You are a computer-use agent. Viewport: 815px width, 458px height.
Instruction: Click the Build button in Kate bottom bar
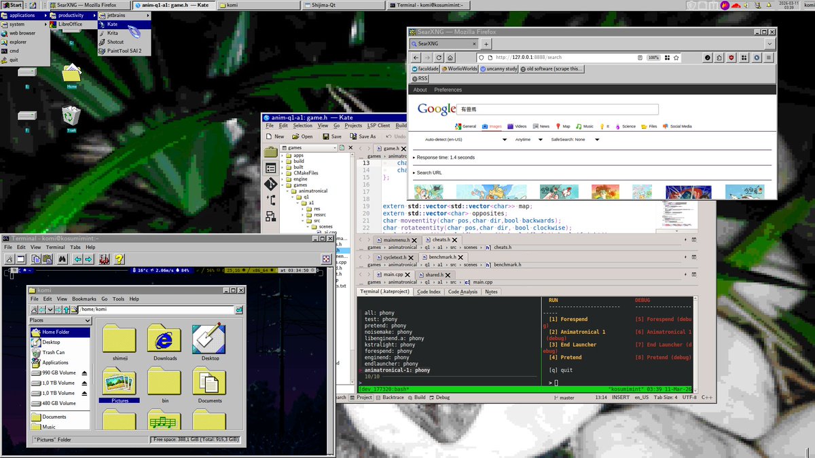click(416, 398)
